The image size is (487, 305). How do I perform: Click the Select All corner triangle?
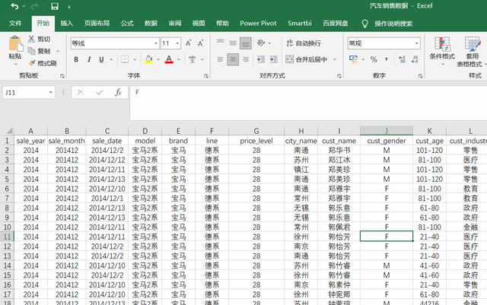pos(8,131)
